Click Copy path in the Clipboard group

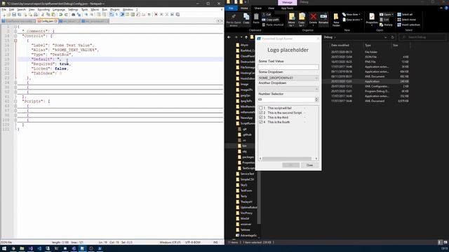coord(270,20)
